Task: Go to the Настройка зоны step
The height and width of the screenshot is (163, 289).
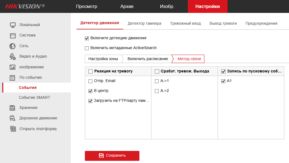Action: [103, 59]
